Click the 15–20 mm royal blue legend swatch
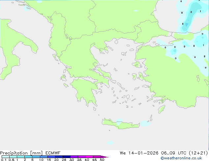 (x=51, y=157)
